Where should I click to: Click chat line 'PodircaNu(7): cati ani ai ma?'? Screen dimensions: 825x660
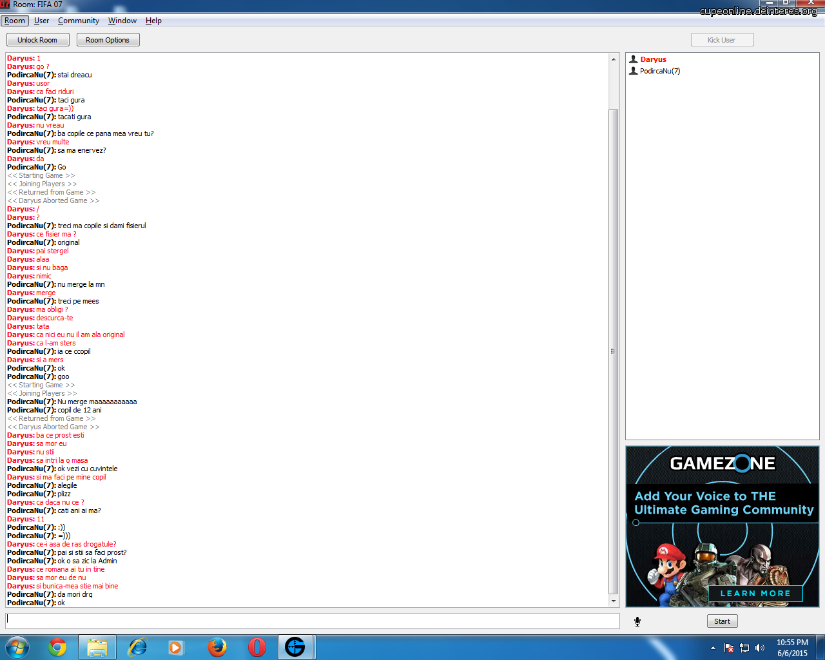[x=54, y=510]
